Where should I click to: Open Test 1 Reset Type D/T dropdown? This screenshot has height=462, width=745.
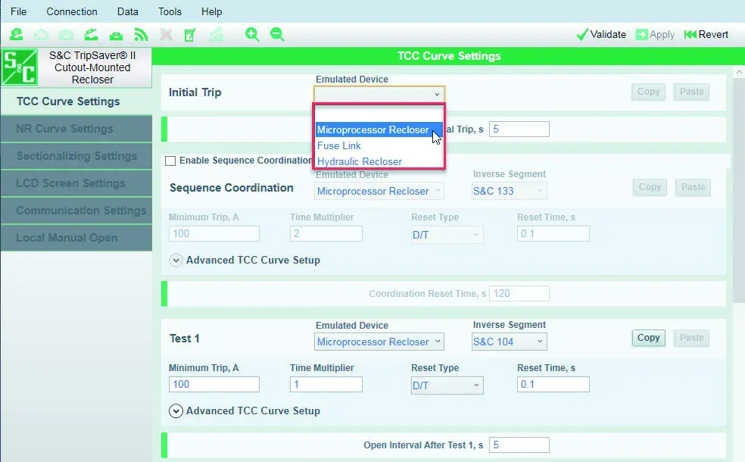click(x=447, y=385)
